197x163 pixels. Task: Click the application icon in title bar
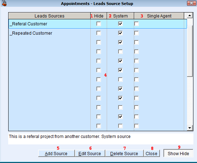(x=4, y=4)
